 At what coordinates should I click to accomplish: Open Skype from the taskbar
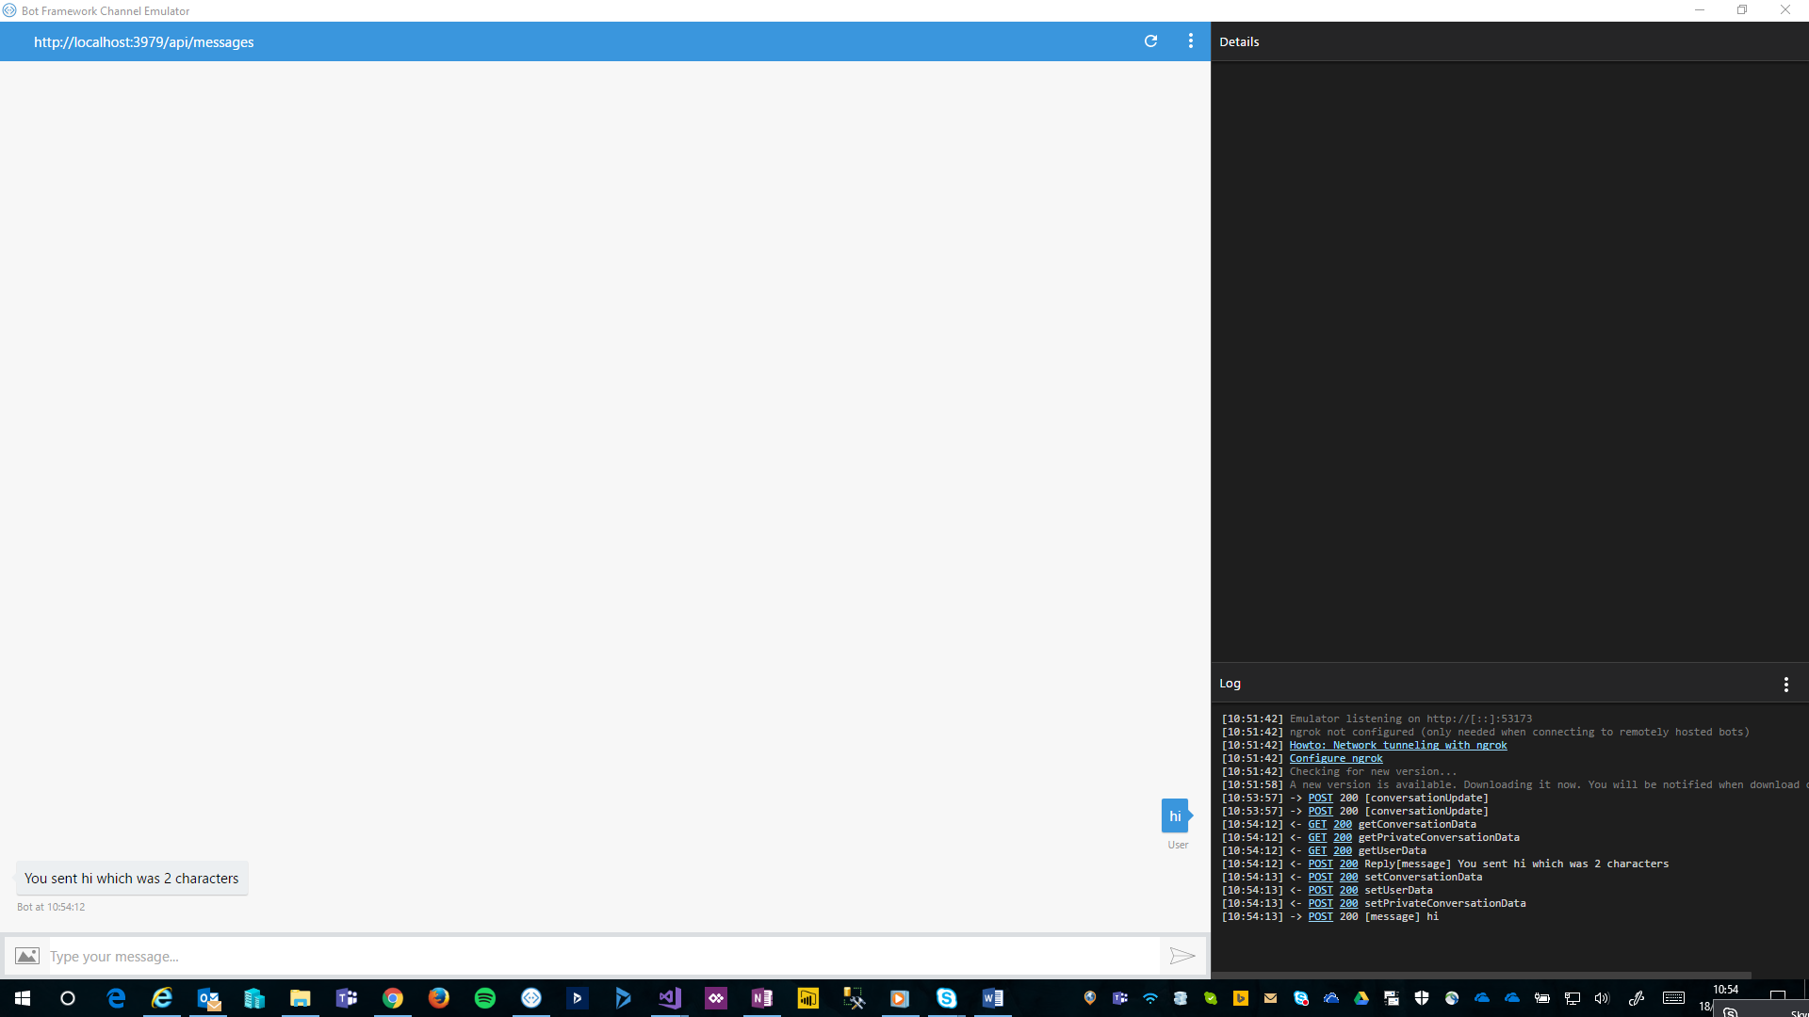tap(946, 998)
